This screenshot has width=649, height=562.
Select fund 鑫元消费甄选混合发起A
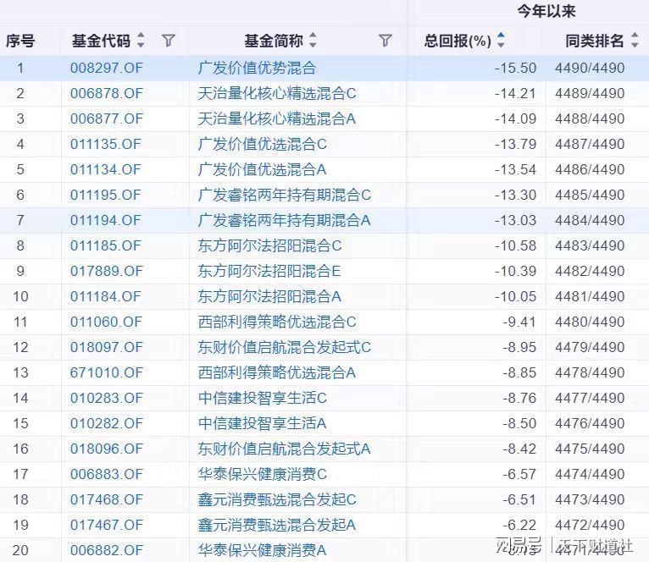[277, 526]
